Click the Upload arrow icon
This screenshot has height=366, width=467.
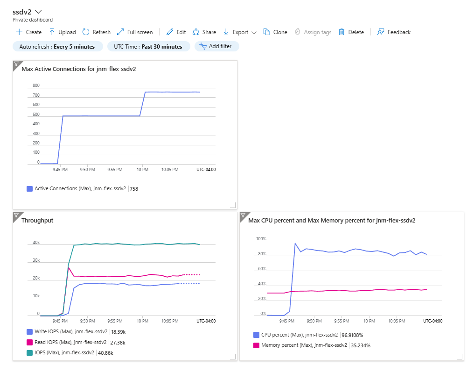(52, 32)
